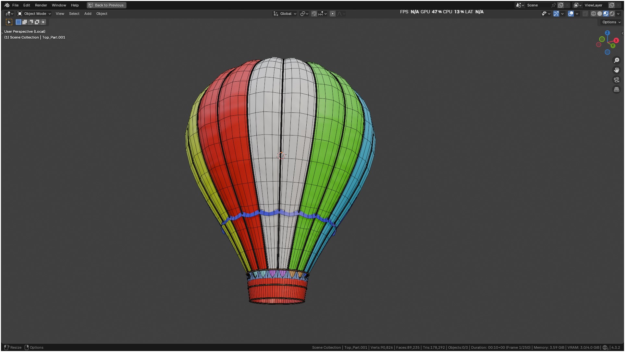The width and height of the screenshot is (625, 352).
Task: Open the viewport Object menu
Action: tap(102, 14)
